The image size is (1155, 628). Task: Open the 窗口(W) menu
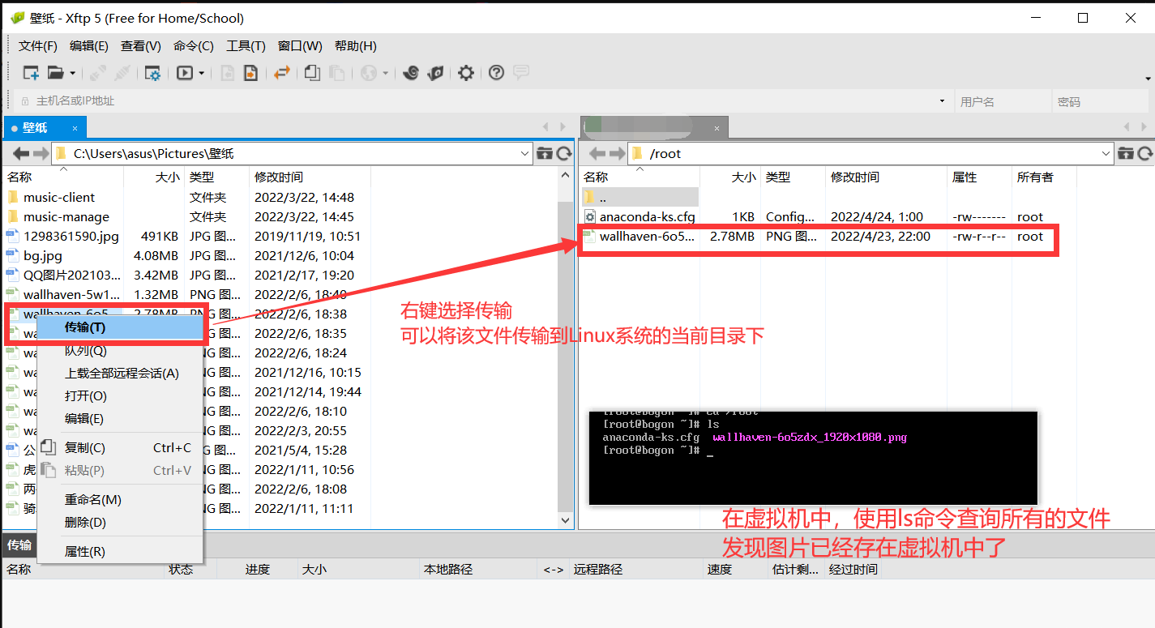[300, 46]
